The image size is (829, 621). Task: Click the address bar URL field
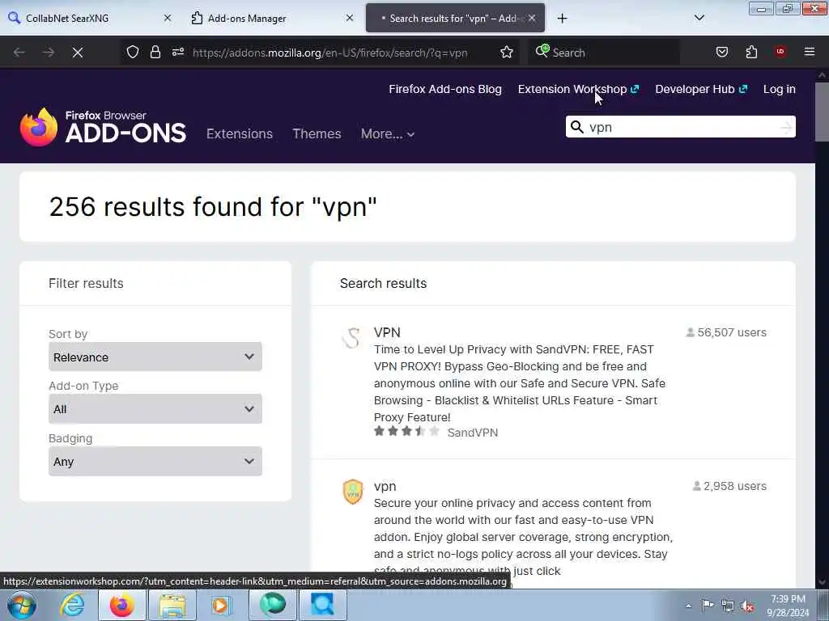click(330, 53)
